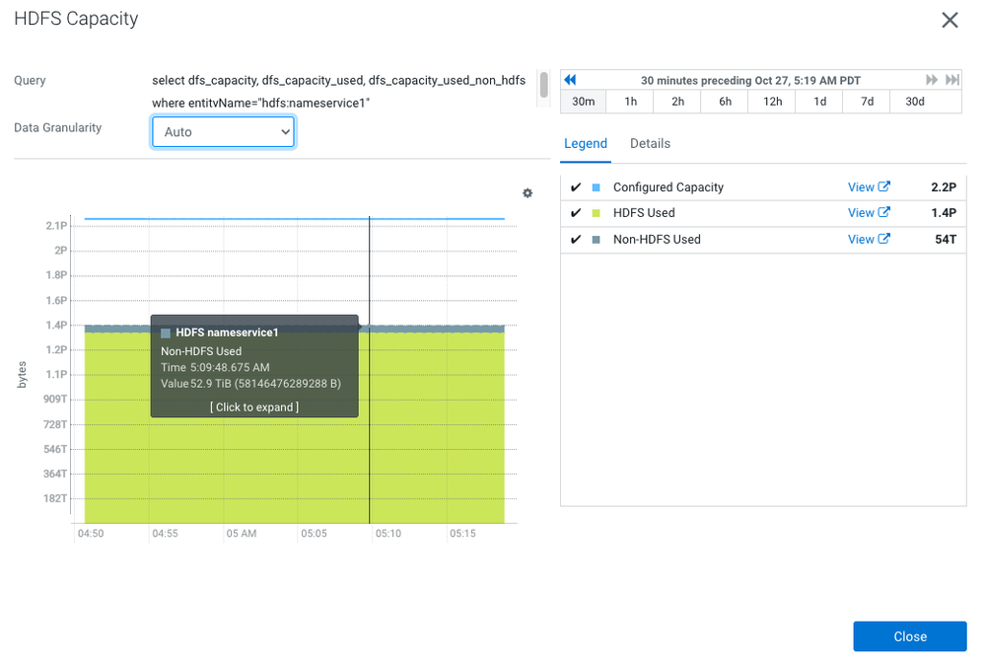Select the Legend tab
Image resolution: width=984 pixels, height=664 pixels.
click(x=586, y=143)
